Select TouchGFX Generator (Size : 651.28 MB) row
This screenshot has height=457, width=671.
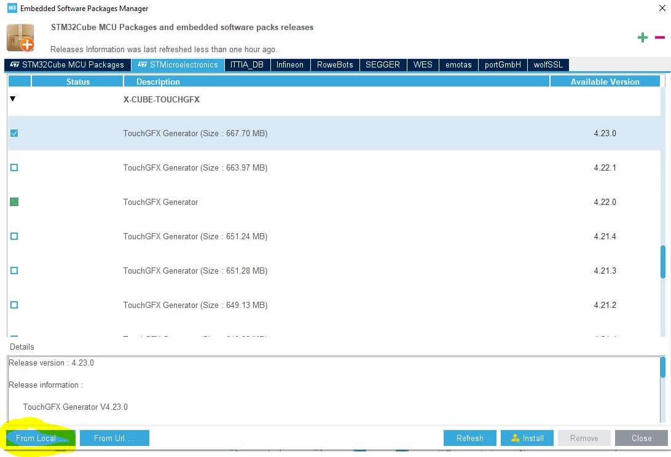(334, 271)
